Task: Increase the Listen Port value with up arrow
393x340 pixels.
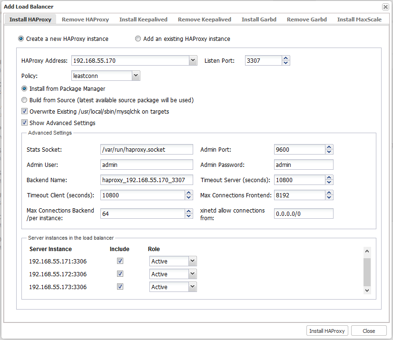Action: 285,58
